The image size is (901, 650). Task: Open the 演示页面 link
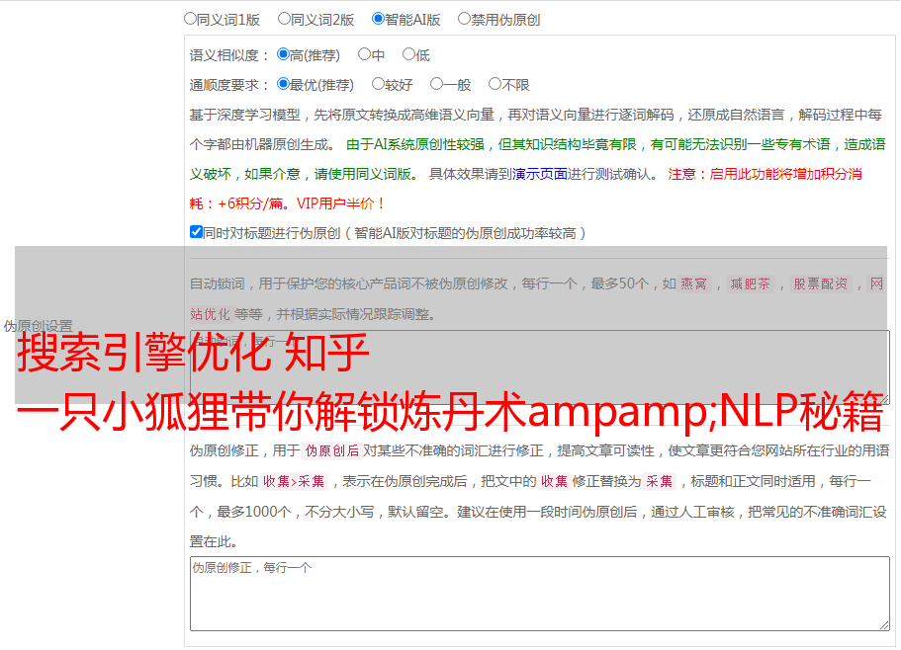pyautogui.click(x=540, y=174)
